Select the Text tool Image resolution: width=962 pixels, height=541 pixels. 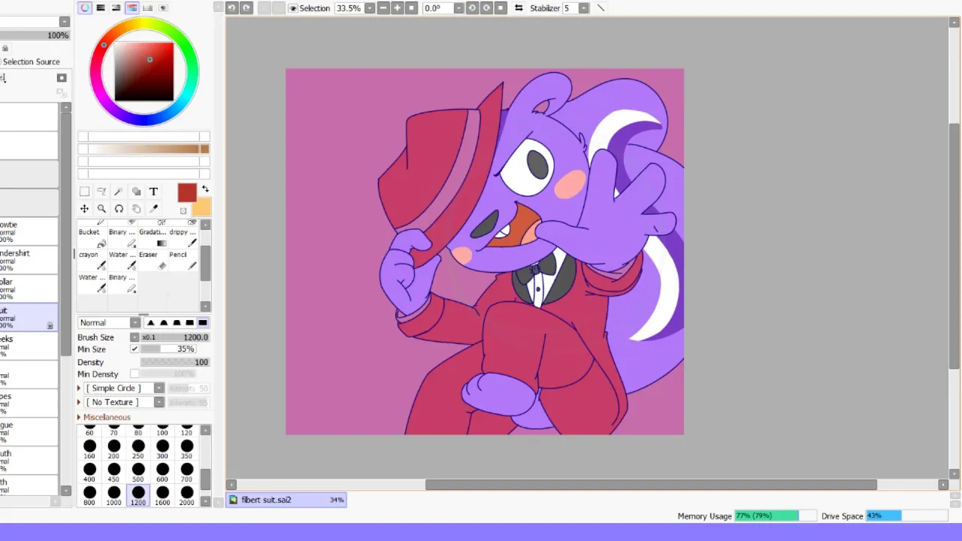click(153, 192)
